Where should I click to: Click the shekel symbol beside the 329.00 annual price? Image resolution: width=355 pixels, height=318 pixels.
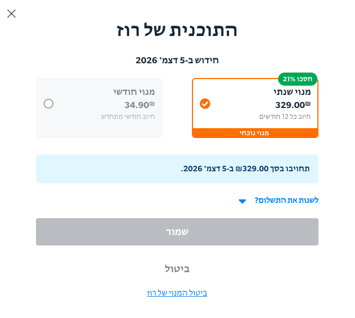tap(308, 104)
